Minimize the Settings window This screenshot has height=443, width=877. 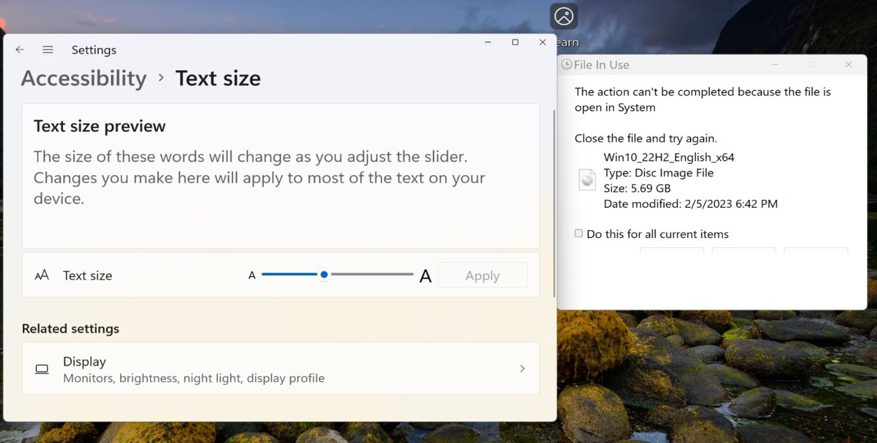[487, 42]
